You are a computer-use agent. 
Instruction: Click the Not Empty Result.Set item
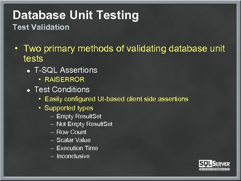pos(84,124)
